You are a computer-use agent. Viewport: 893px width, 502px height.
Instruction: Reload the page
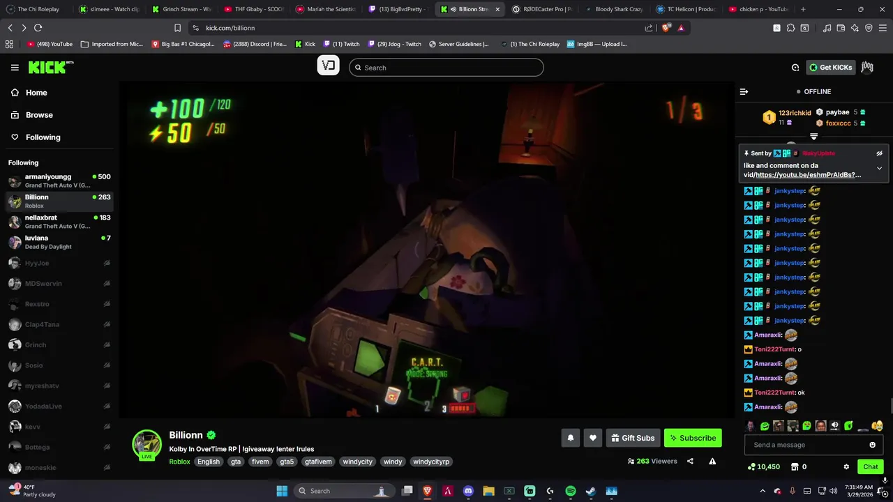[x=38, y=28]
